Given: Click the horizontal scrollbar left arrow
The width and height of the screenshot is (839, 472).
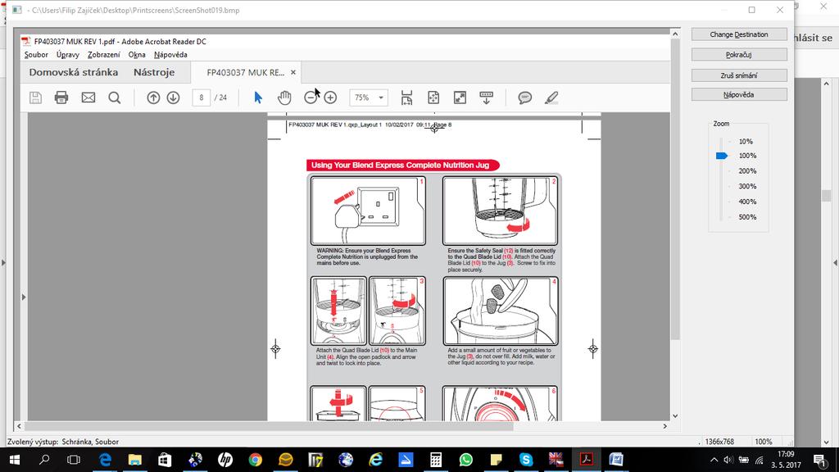Looking at the screenshot, I should pos(20,426).
